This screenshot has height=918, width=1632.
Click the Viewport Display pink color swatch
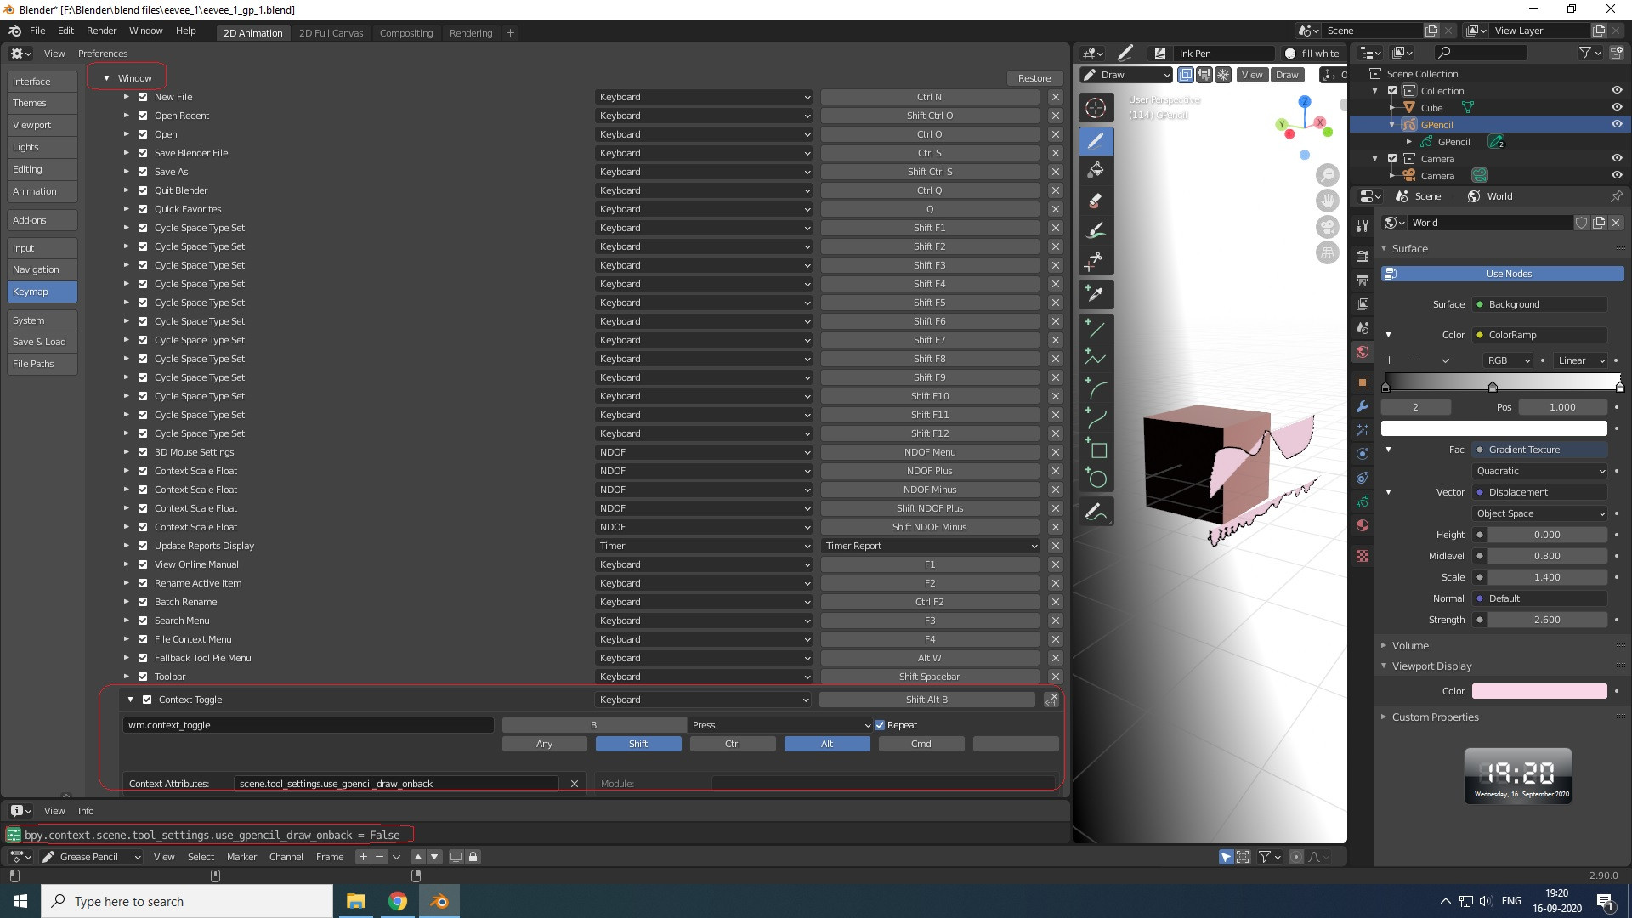pyautogui.click(x=1539, y=691)
